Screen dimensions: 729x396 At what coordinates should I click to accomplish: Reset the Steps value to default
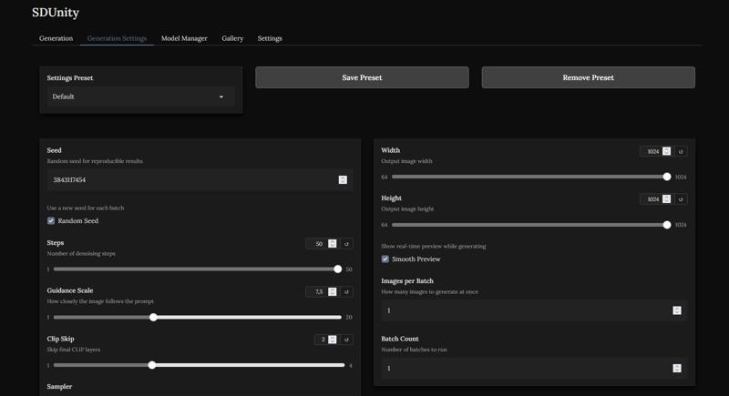(346, 244)
